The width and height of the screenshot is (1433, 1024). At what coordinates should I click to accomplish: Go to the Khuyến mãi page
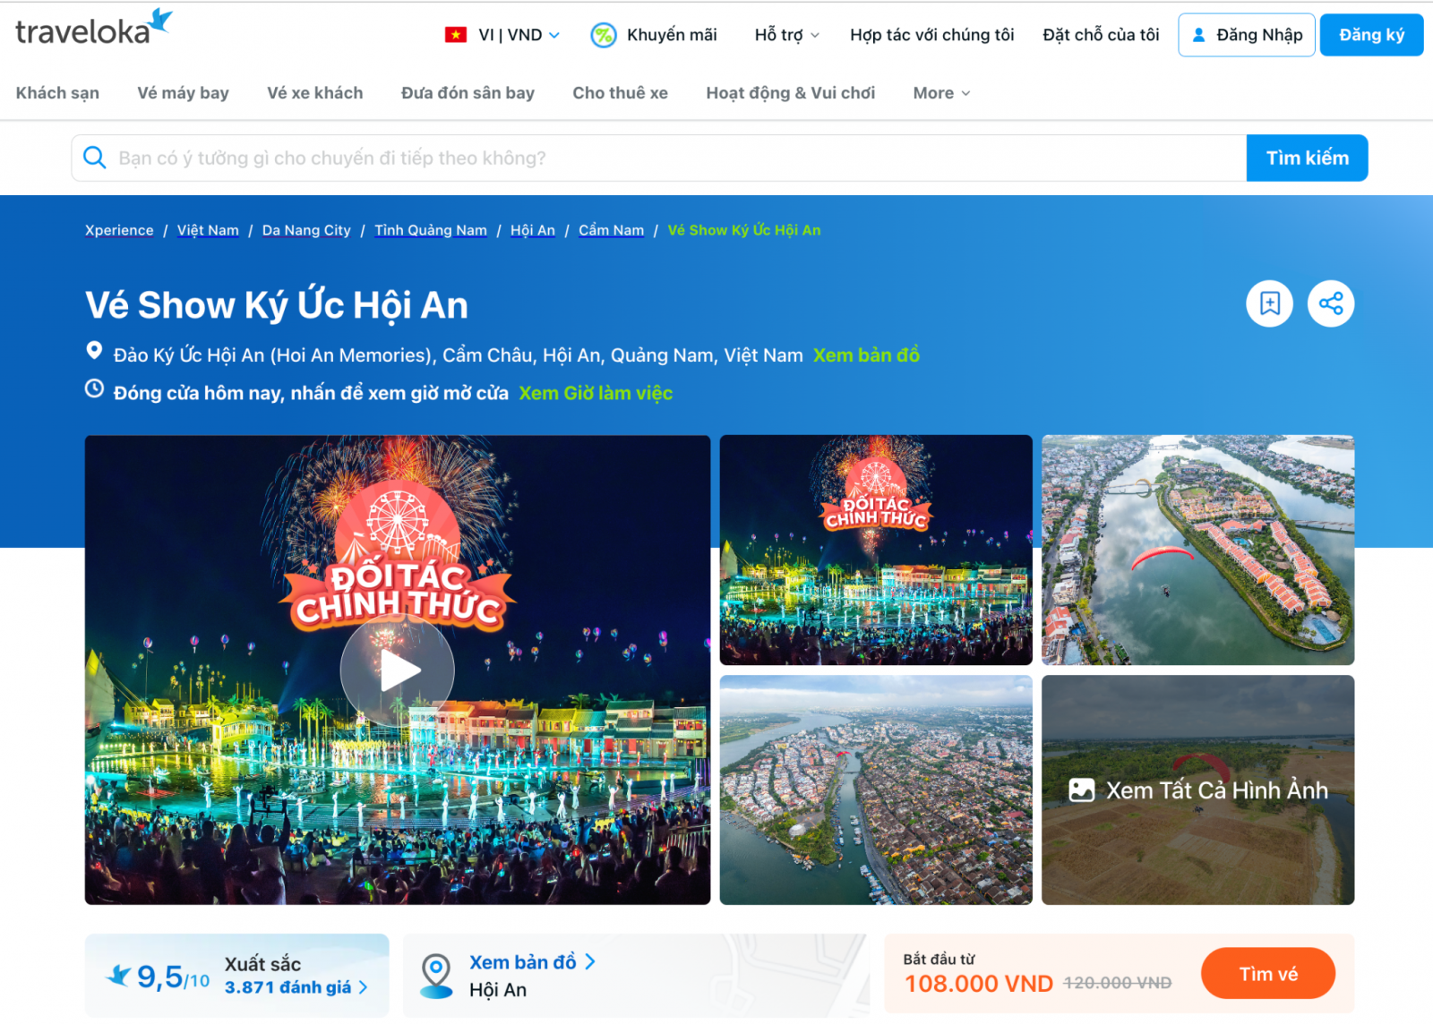(672, 35)
